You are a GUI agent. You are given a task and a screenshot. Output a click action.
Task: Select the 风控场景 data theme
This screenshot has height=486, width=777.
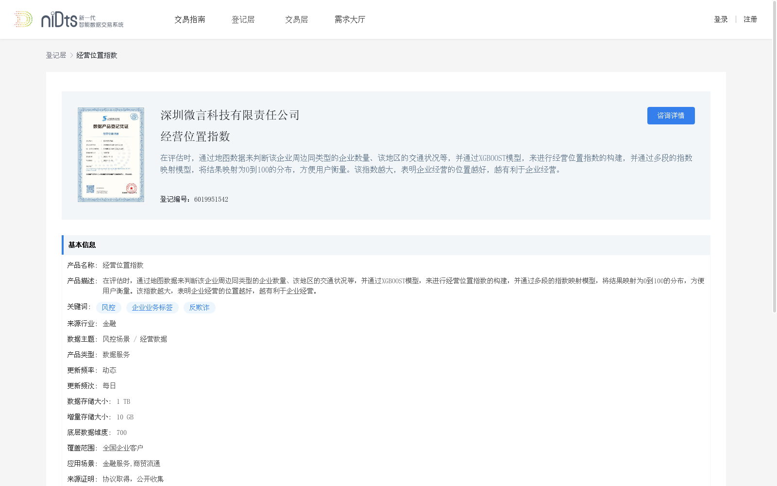pos(116,339)
